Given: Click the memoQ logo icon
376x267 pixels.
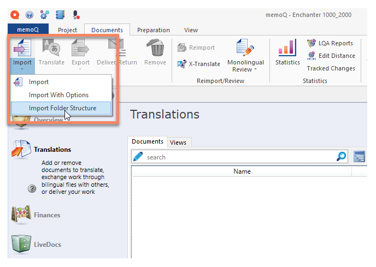Looking at the screenshot, I should (x=15, y=15).
